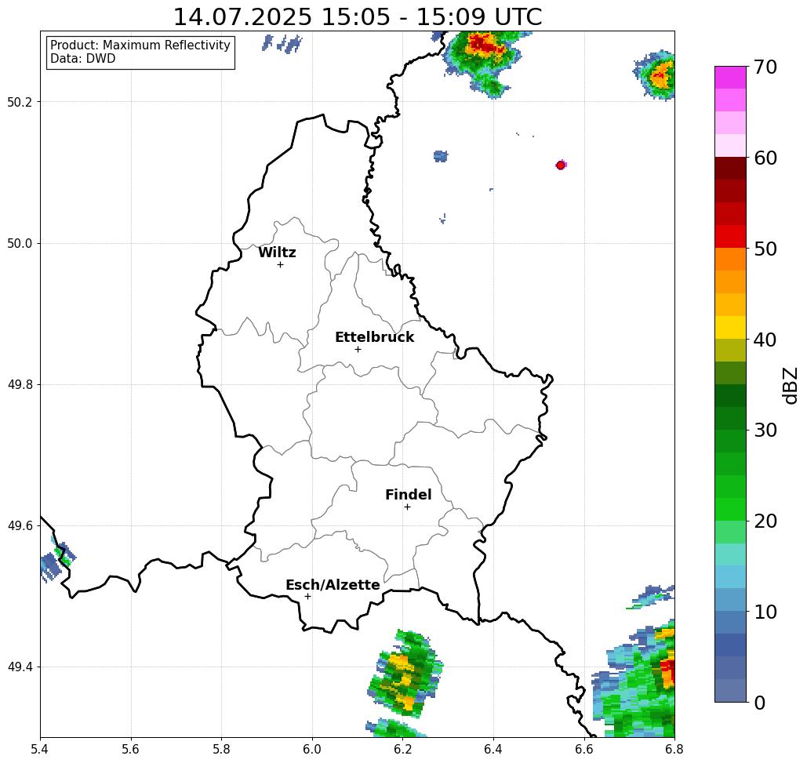
Task: Click the 50 label on the colorbar
Action: tap(765, 249)
